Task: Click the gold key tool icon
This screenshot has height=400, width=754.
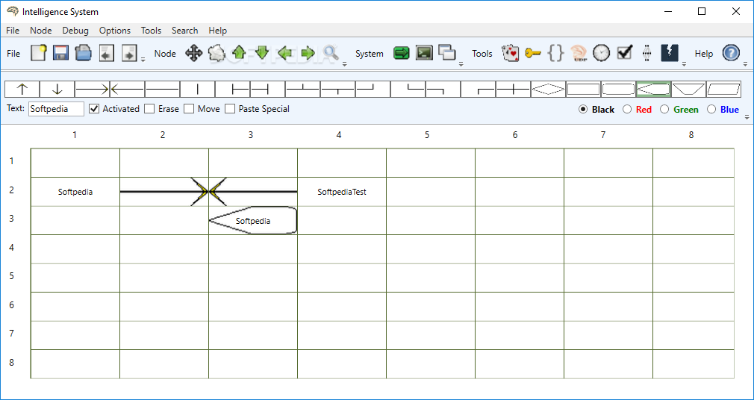Action: tap(533, 53)
